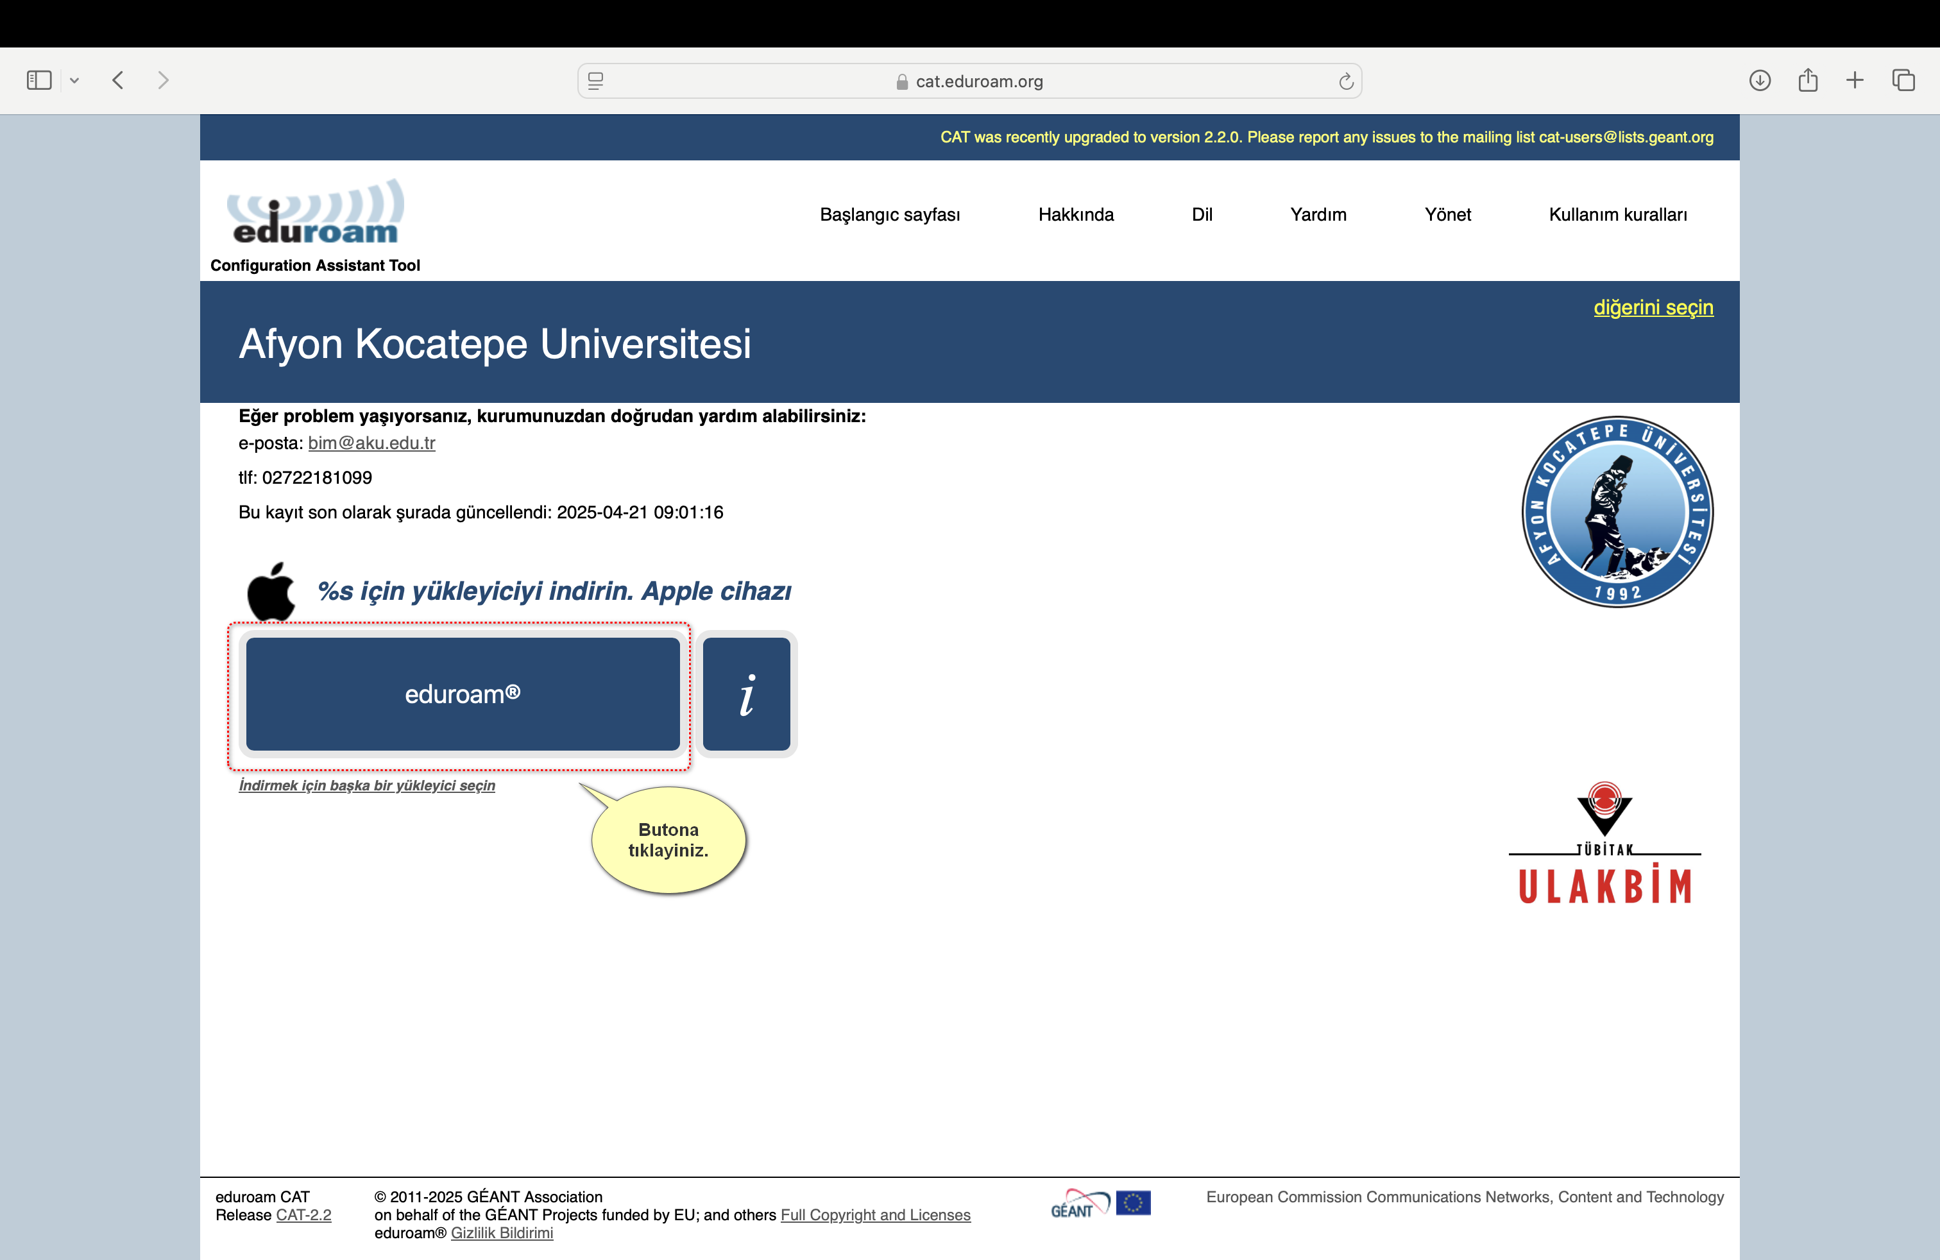This screenshot has height=1260, width=1940.
Task: Download the eduroam® installer button
Action: tap(462, 694)
